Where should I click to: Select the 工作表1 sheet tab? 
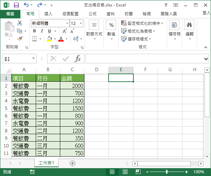(x=46, y=163)
